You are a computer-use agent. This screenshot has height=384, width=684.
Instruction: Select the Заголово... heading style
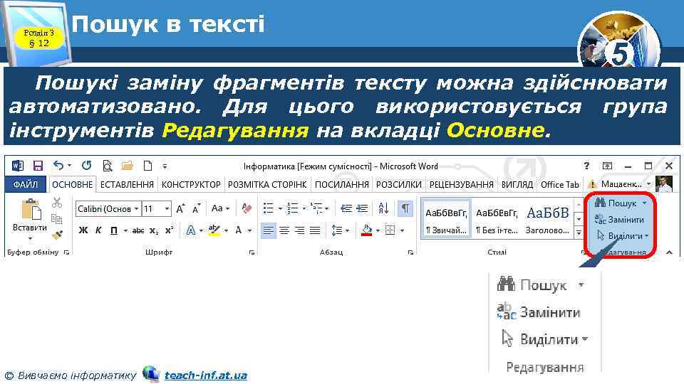[x=547, y=220]
